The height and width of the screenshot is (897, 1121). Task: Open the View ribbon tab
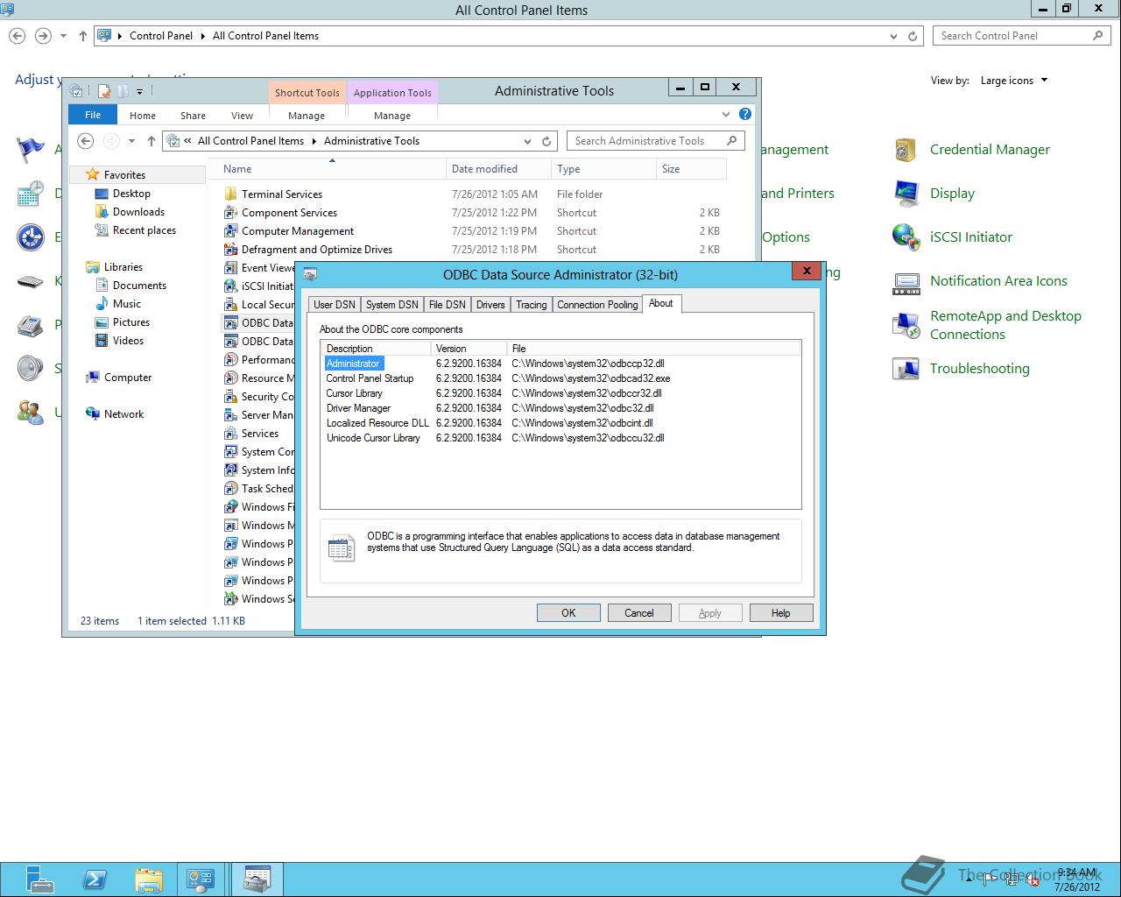click(242, 116)
